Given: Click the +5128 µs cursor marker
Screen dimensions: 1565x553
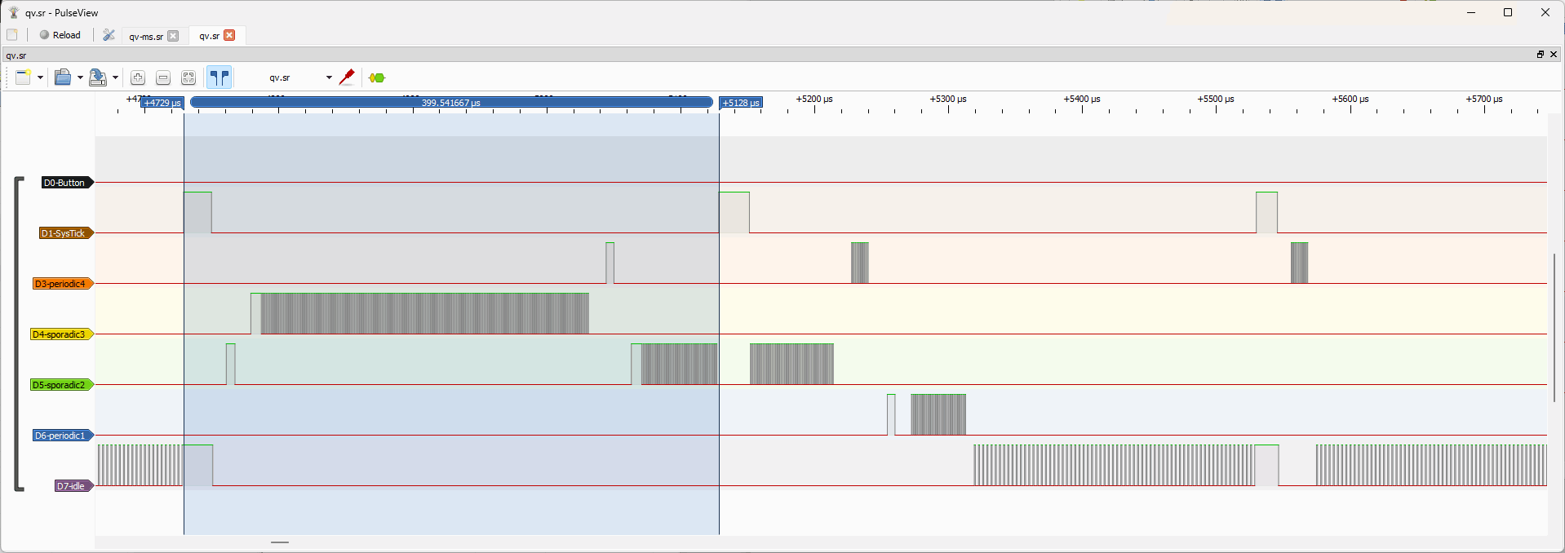Looking at the screenshot, I should tap(740, 103).
